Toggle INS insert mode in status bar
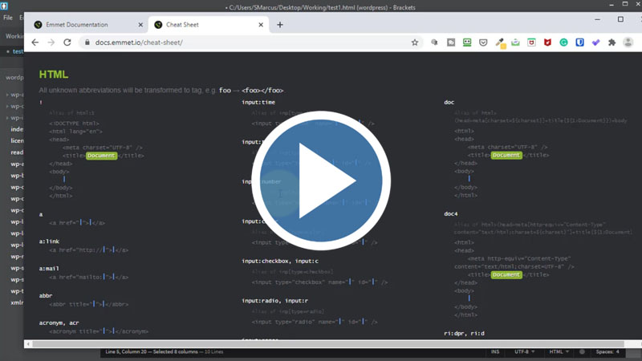642x361 pixels. pos(494,351)
